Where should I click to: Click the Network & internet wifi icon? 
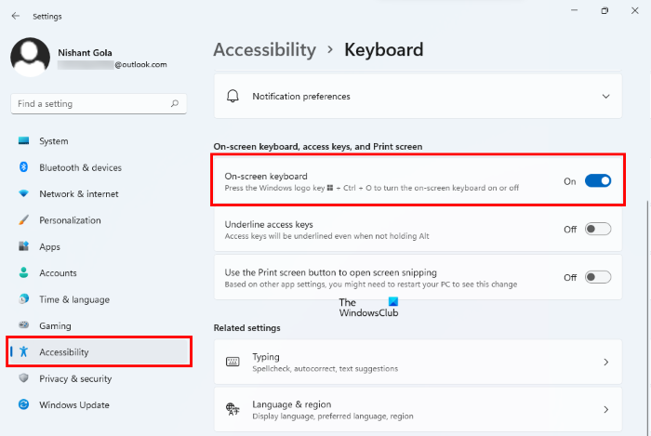tap(24, 194)
